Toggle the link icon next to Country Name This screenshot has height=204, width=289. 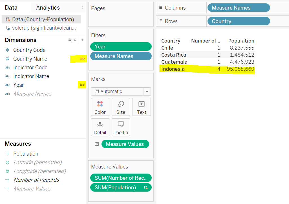point(82,59)
